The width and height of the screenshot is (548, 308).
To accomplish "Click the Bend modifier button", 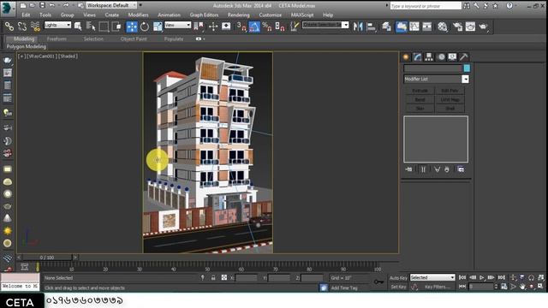I will (x=420, y=100).
